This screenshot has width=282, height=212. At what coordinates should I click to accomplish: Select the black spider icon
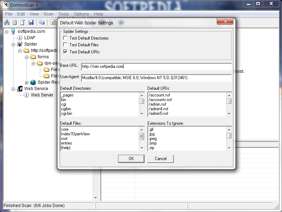point(20,44)
